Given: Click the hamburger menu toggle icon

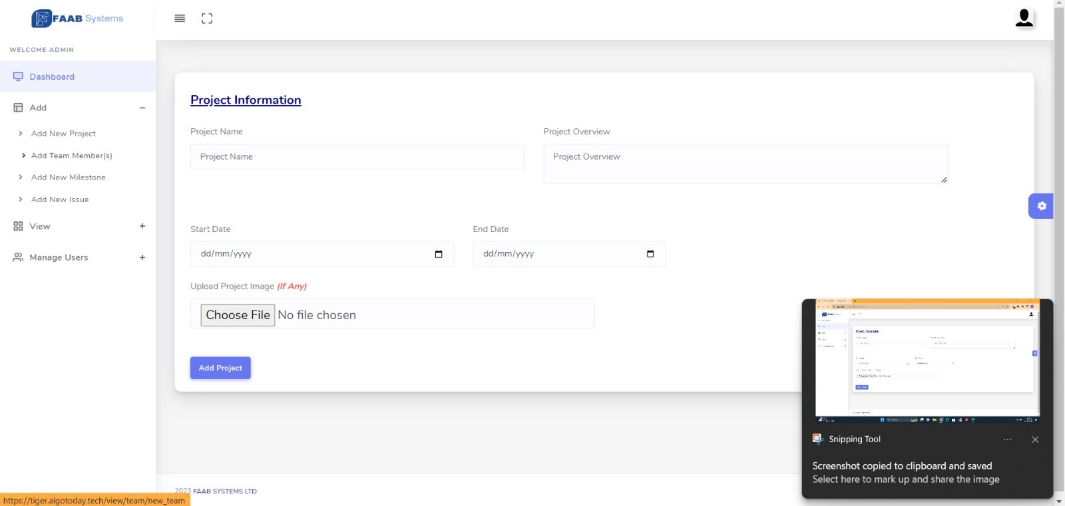Looking at the screenshot, I should coord(180,19).
